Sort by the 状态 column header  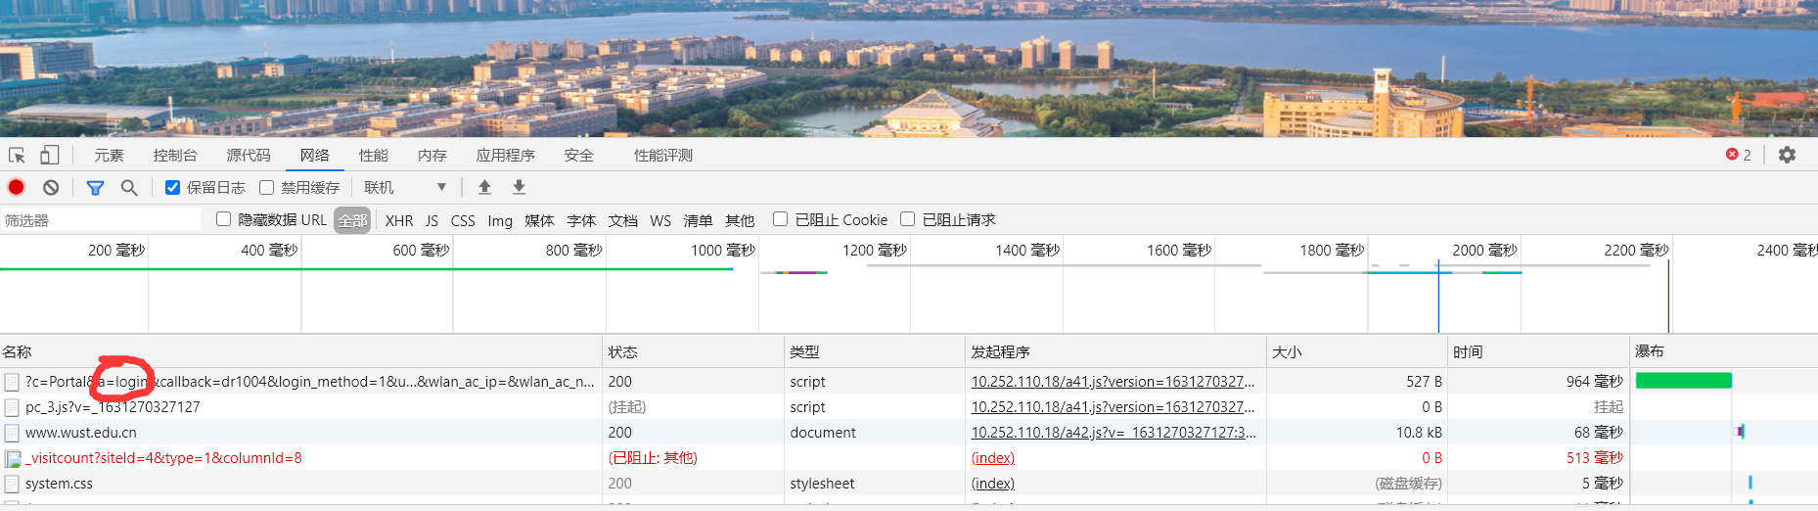coord(693,351)
